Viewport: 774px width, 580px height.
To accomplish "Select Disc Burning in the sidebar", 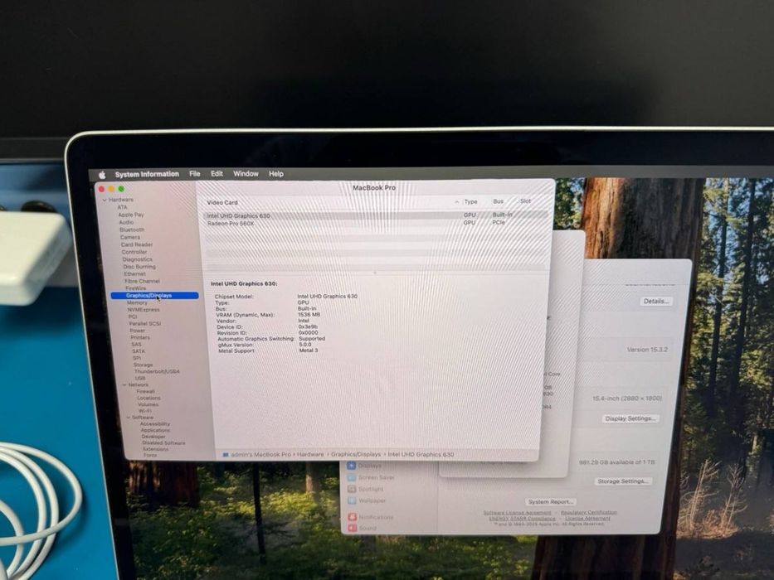I will [x=139, y=266].
